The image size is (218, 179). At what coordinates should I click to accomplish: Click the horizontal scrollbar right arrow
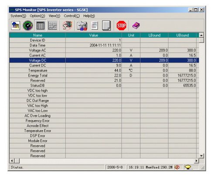click(197, 161)
